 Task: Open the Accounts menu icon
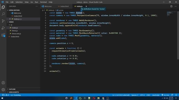(x=3, y=83)
